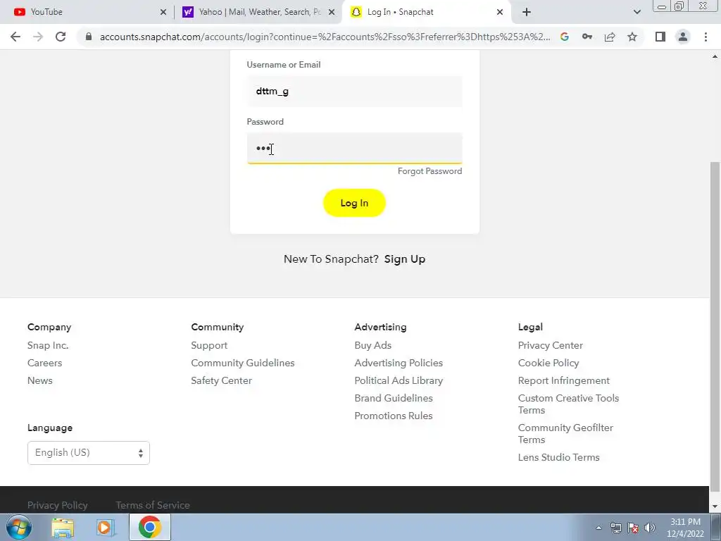This screenshot has height=541, width=721.
Task: Close the Snapchat login tab
Action: tap(500, 12)
